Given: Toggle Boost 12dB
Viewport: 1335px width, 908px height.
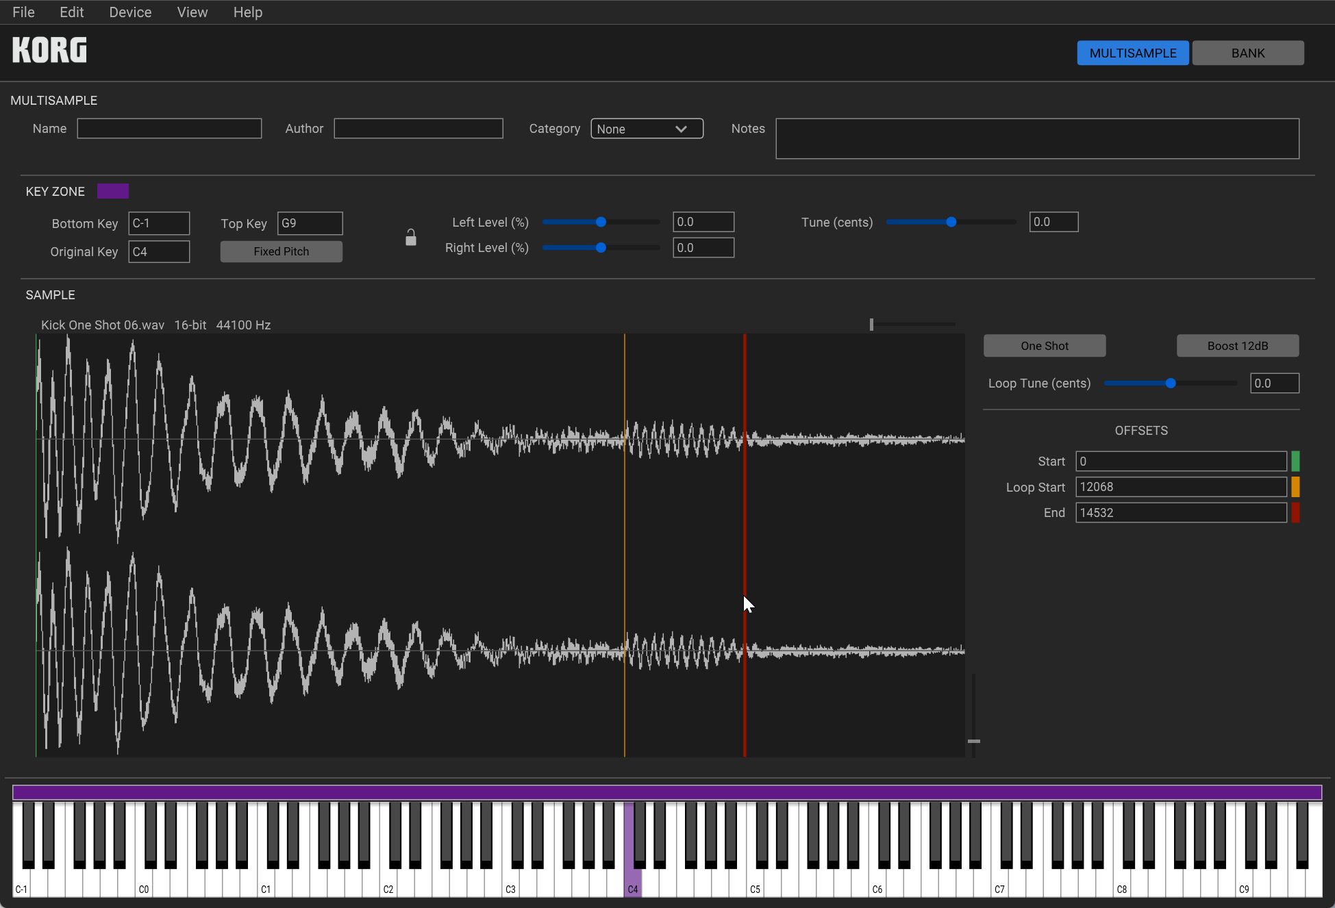Looking at the screenshot, I should click(1238, 346).
